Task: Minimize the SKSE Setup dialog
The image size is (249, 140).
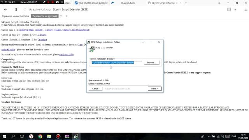Action: pos(143,42)
